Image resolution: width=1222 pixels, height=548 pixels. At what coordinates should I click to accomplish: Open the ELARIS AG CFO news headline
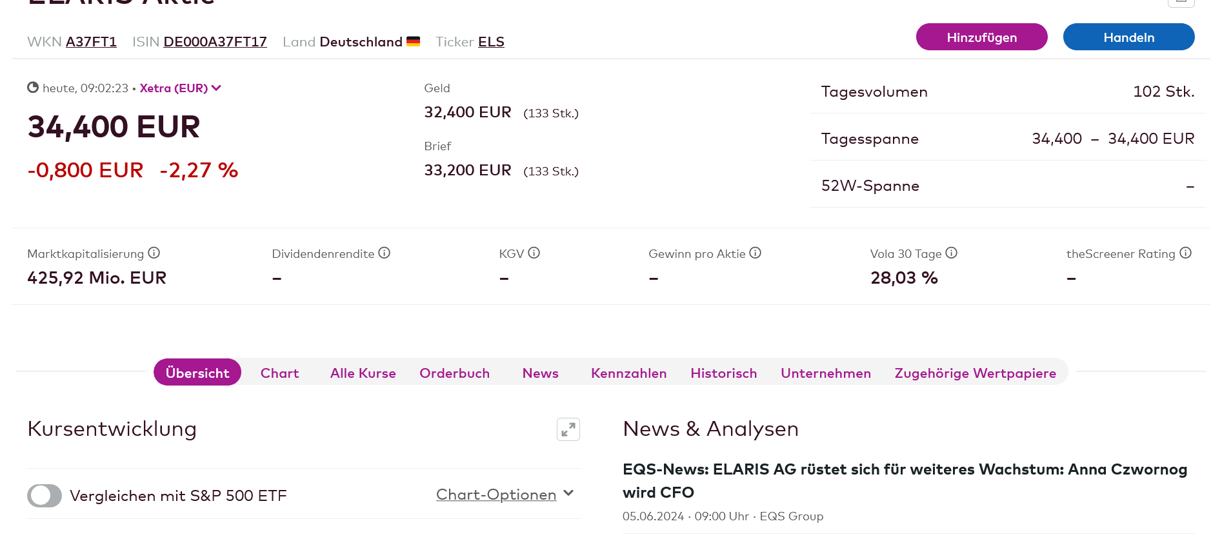[x=904, y=480]
